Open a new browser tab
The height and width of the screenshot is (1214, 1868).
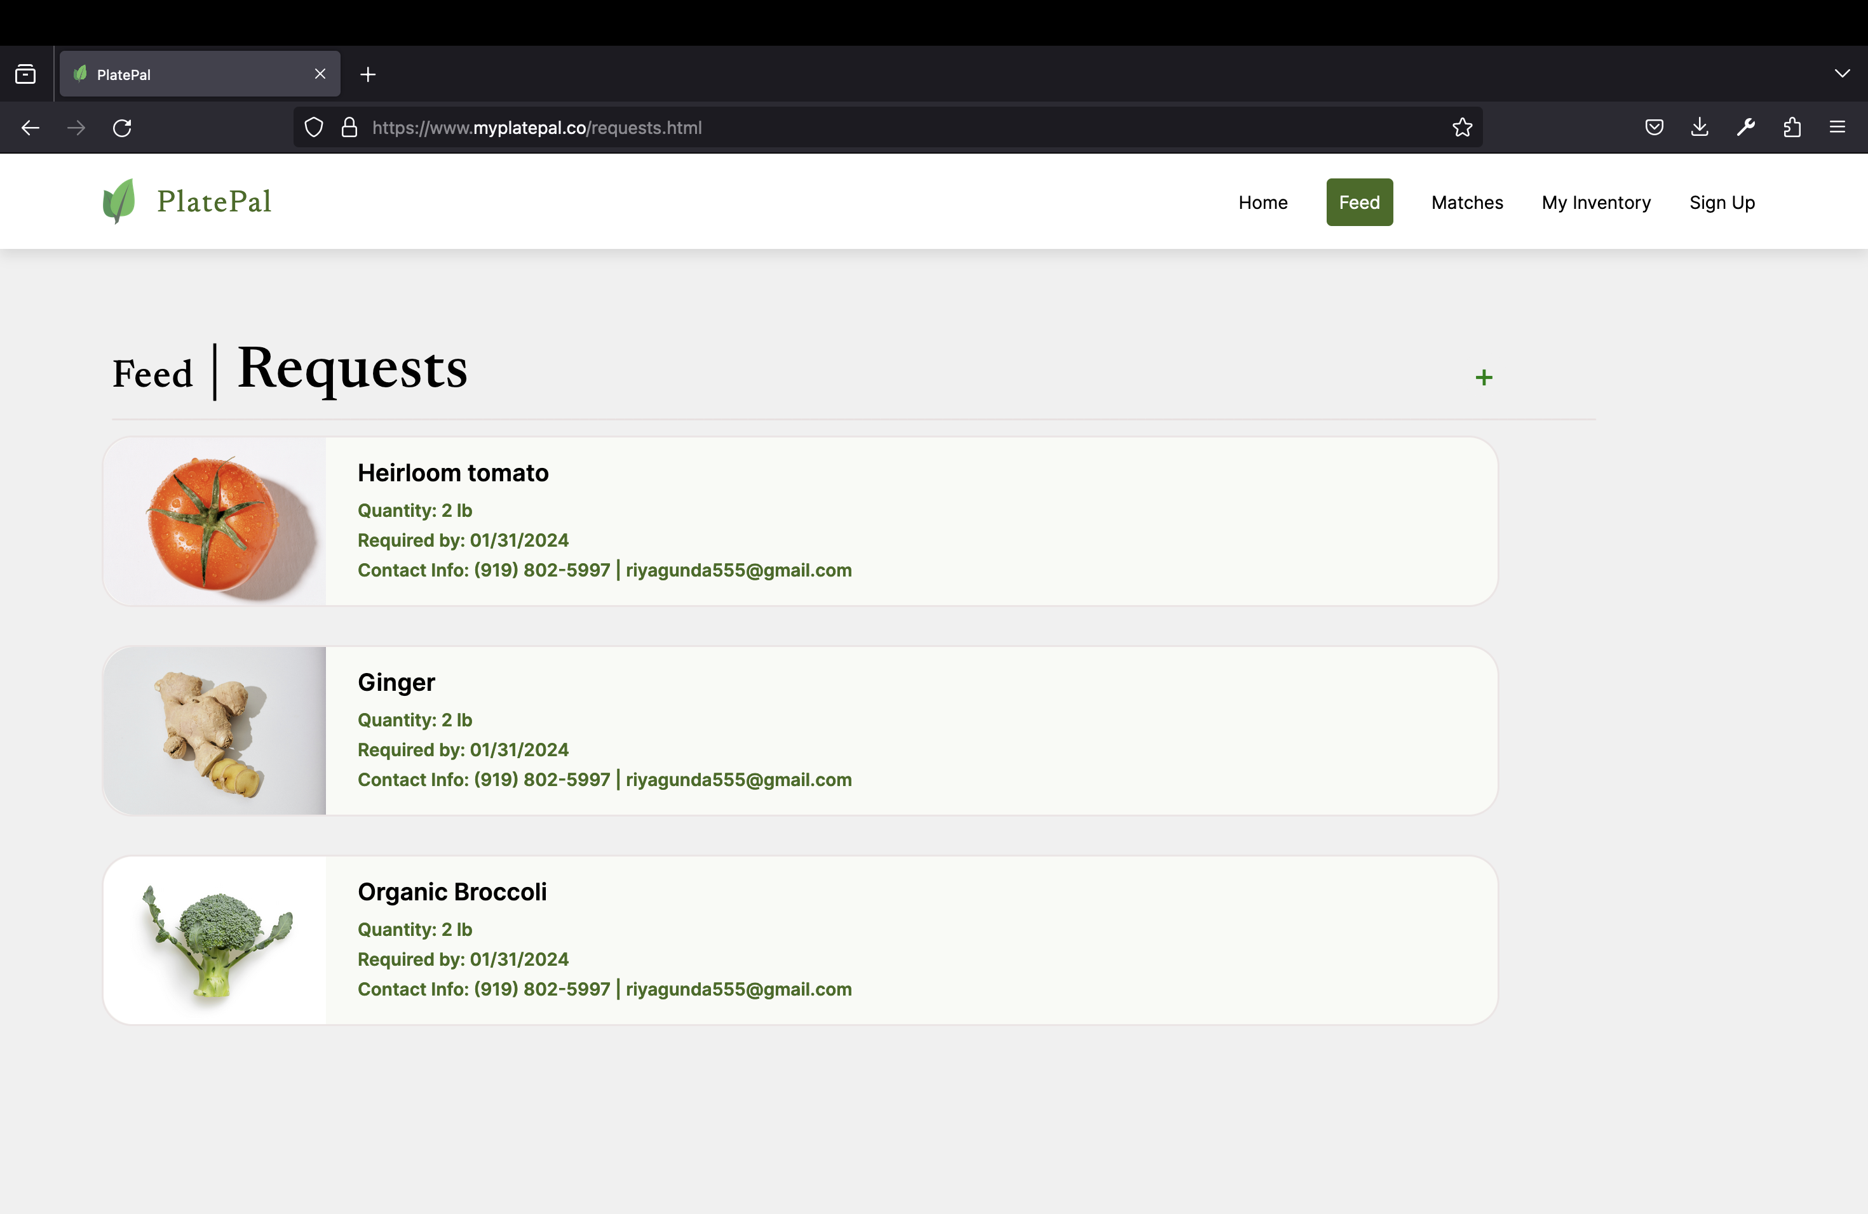pyautogui.click(x=367, y=74)
